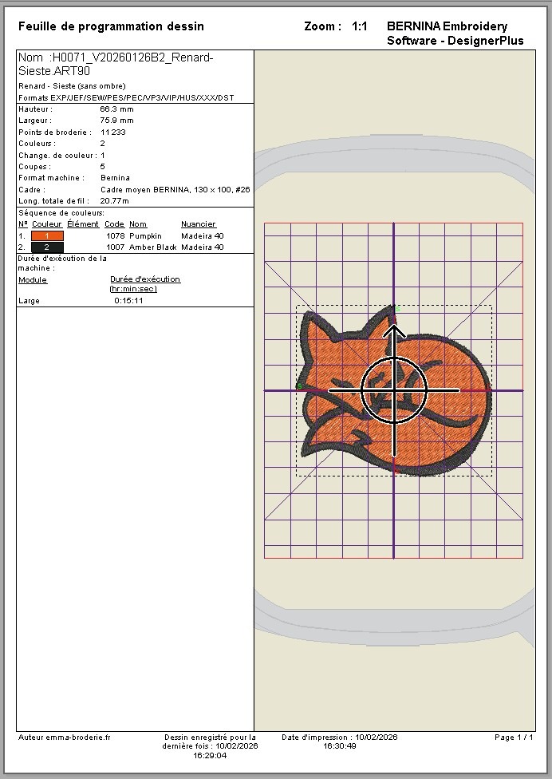Click the 'Nuancier' column header

[199, 224]
